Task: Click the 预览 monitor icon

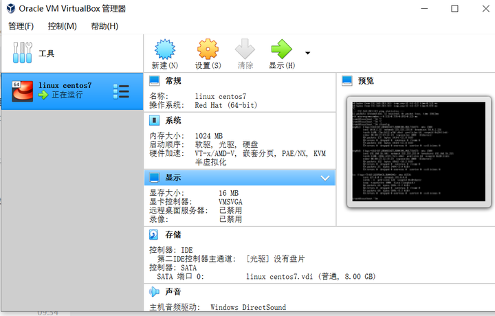Action: coord(347,81)
